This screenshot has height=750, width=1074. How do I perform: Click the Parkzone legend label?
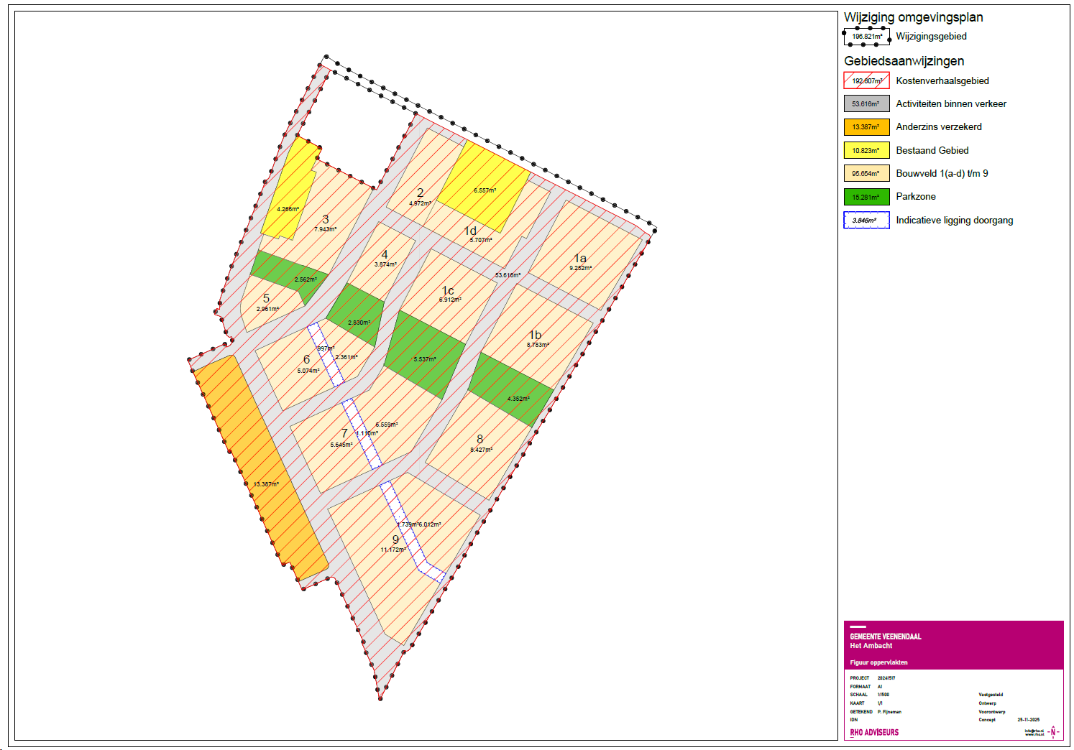point(916,197)
